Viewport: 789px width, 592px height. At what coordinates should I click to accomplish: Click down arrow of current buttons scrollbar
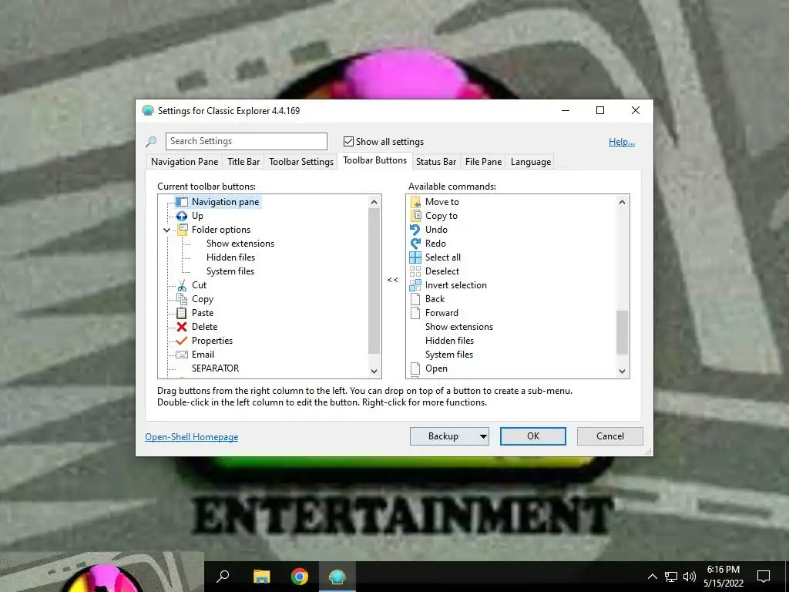tap(374, 371)
